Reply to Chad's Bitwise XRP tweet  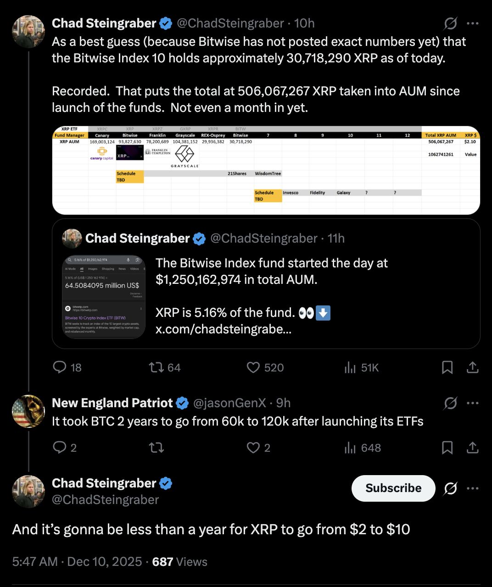[60, 367]
